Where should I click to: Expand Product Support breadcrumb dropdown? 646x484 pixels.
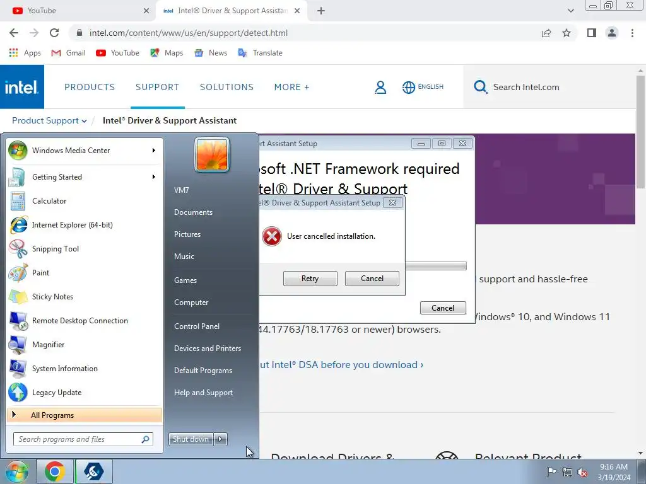[49, 120]
